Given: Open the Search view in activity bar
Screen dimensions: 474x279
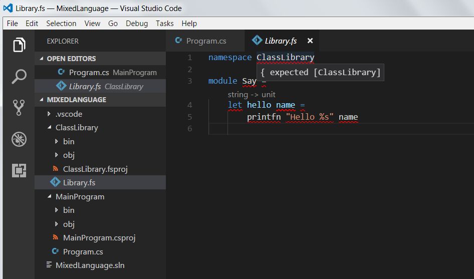Looking at the screenshot, I should coord(19,77).
